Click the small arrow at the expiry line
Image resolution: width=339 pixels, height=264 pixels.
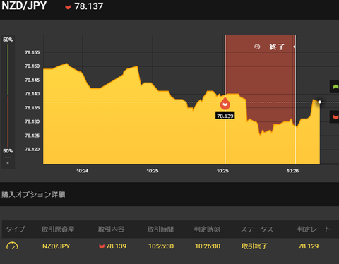[295, 47]
